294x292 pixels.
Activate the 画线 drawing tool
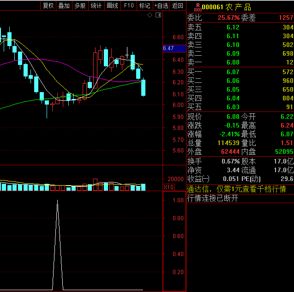point(112,6)
